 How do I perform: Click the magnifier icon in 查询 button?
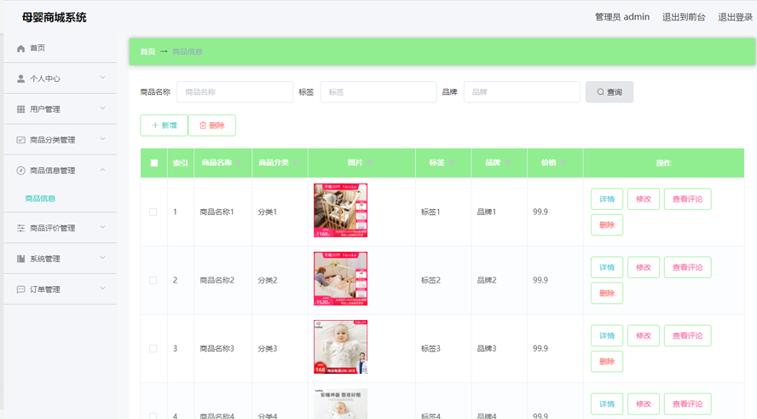pos(600,92)
